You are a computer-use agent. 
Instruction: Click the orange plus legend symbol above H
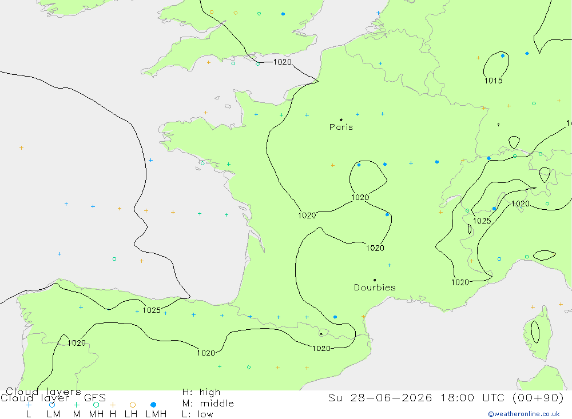(113, 405)
